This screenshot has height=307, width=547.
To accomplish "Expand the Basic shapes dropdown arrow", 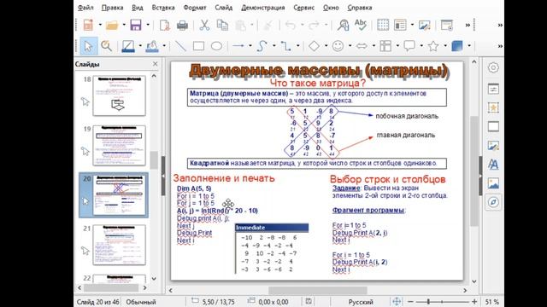I will click(326, 46).
